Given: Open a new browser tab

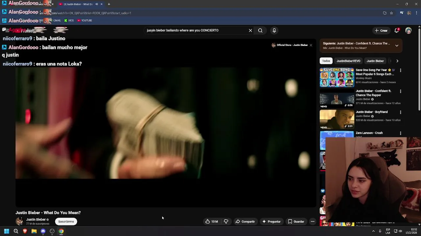Looking at the screenshot, I should (x=109, y=4).
